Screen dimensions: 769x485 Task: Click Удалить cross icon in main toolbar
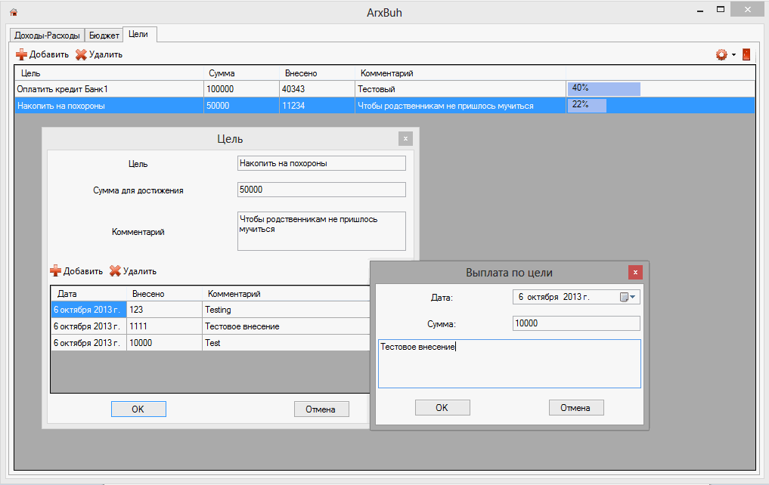81,54
